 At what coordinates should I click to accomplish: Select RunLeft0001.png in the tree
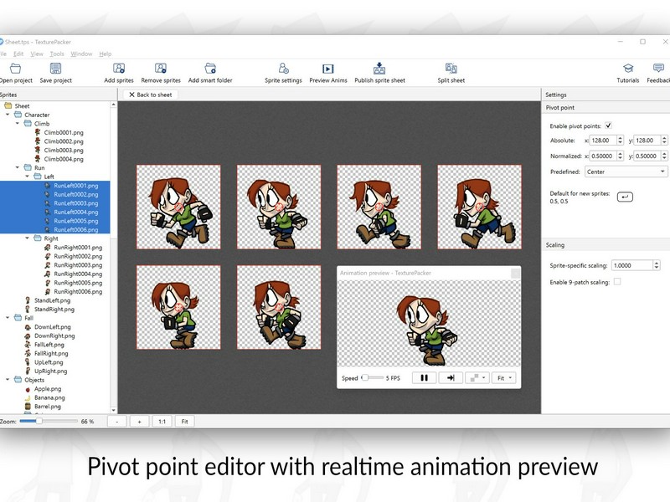click(x=76, y=186)
